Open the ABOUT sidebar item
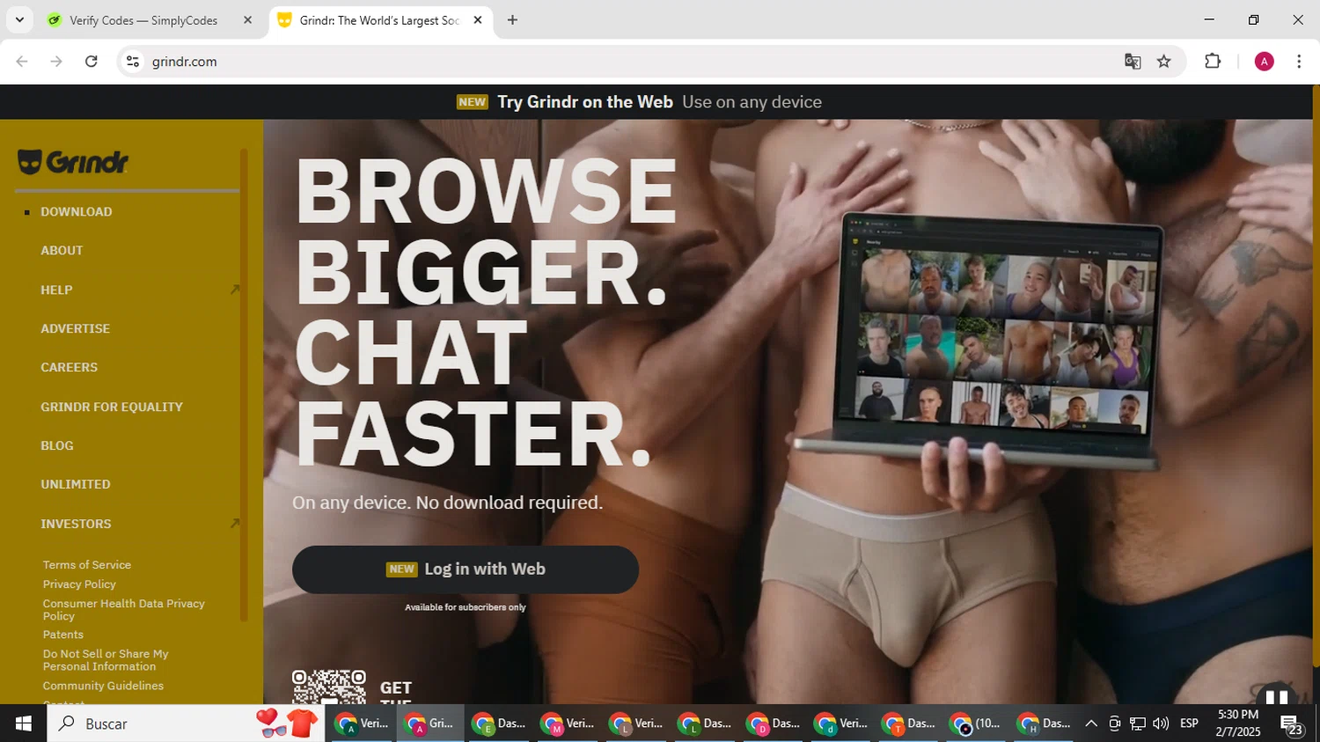This screenshot has height=742, width=1320. [62, 251]
